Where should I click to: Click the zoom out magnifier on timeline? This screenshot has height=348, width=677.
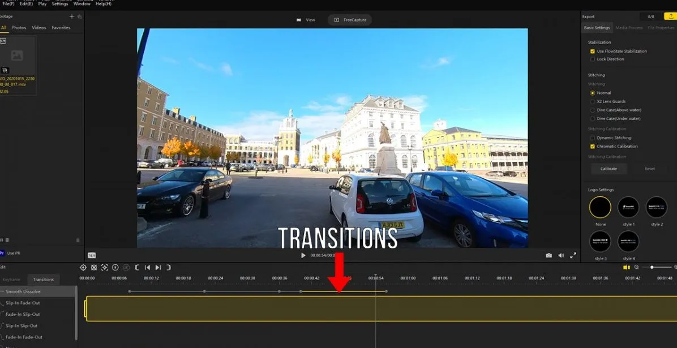click(x=636, y=267)
